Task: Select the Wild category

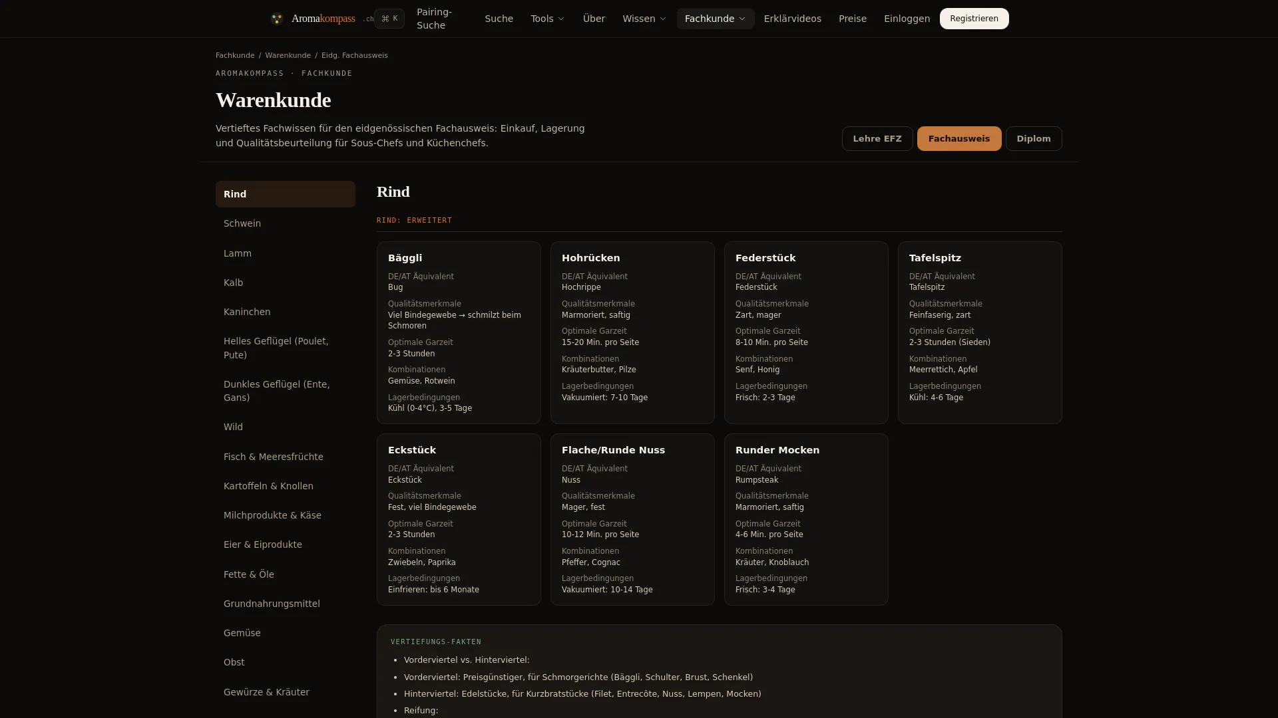Action: pos(285,427)
